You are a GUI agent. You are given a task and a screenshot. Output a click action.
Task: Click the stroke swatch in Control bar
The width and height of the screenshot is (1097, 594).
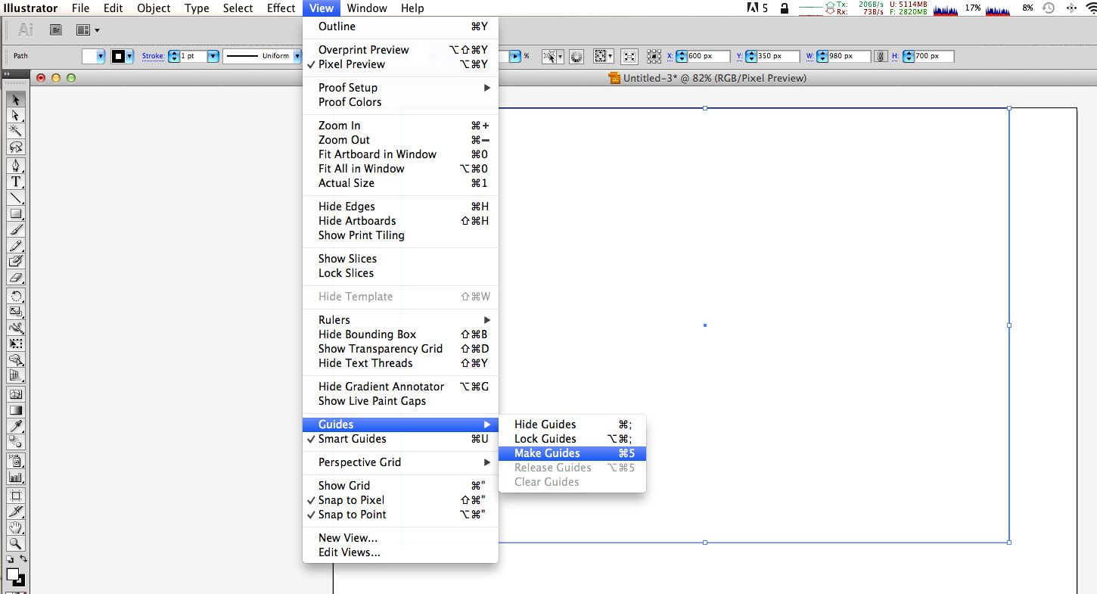click(118, 56)
